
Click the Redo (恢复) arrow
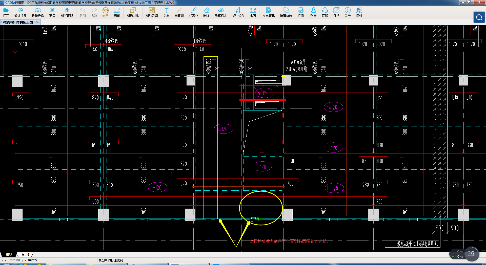(x=94, y=12)
